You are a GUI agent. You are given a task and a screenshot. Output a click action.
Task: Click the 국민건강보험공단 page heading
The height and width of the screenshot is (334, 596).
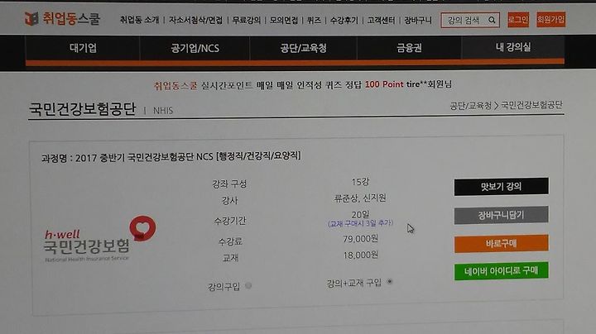(x=82, y=109)
